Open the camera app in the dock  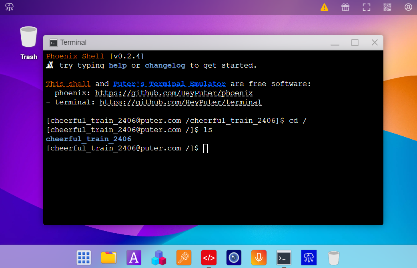[x=233, y=258]
